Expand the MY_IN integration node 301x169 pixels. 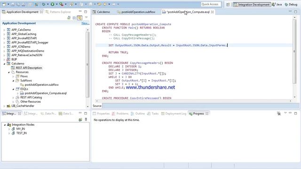pyautogui.click(x=9, y=129)
